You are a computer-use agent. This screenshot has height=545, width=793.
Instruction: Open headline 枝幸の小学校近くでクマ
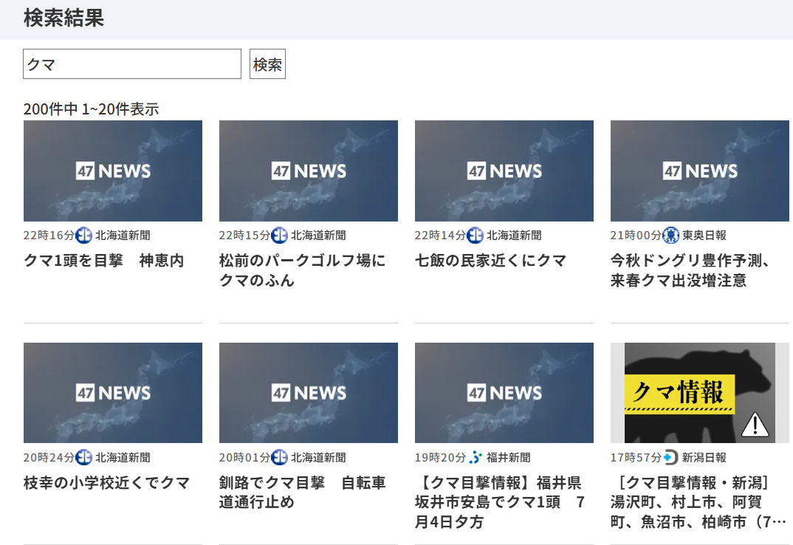tap(107, 483)
